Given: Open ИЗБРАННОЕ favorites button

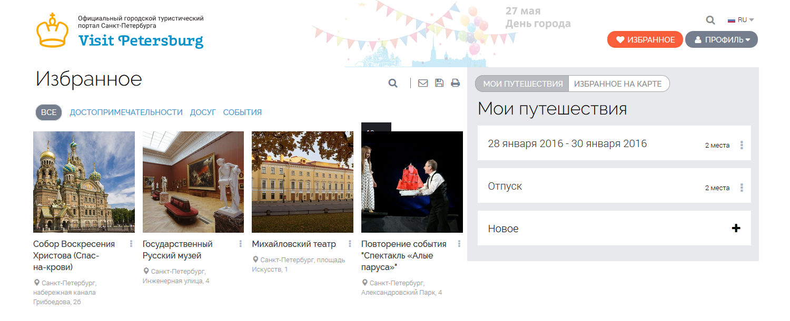Looking at the screenshot, I should coord(645,39).
